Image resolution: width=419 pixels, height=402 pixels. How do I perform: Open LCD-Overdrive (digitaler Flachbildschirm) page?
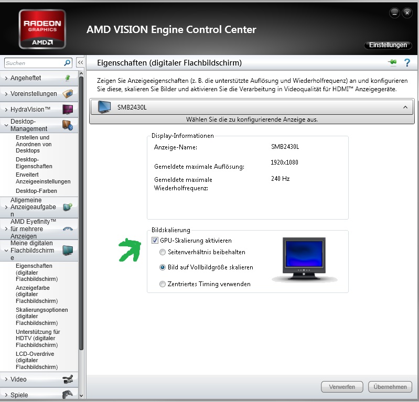(x=37, y=360)
